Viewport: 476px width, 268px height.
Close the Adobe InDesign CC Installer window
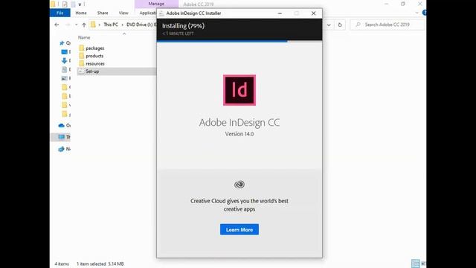tap(313, 13)
